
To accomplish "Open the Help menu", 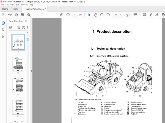I will [x=31, y=5].
